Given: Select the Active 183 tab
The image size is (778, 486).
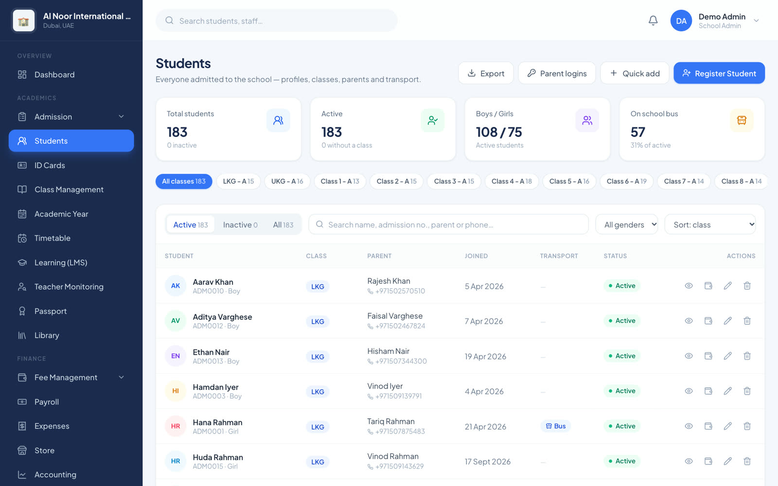Looking at the screenshot, I should click(191, 225).
